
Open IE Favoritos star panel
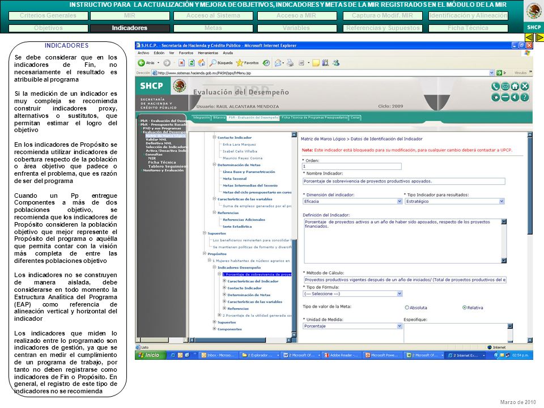pyautogui.click(x=248, y=63)
